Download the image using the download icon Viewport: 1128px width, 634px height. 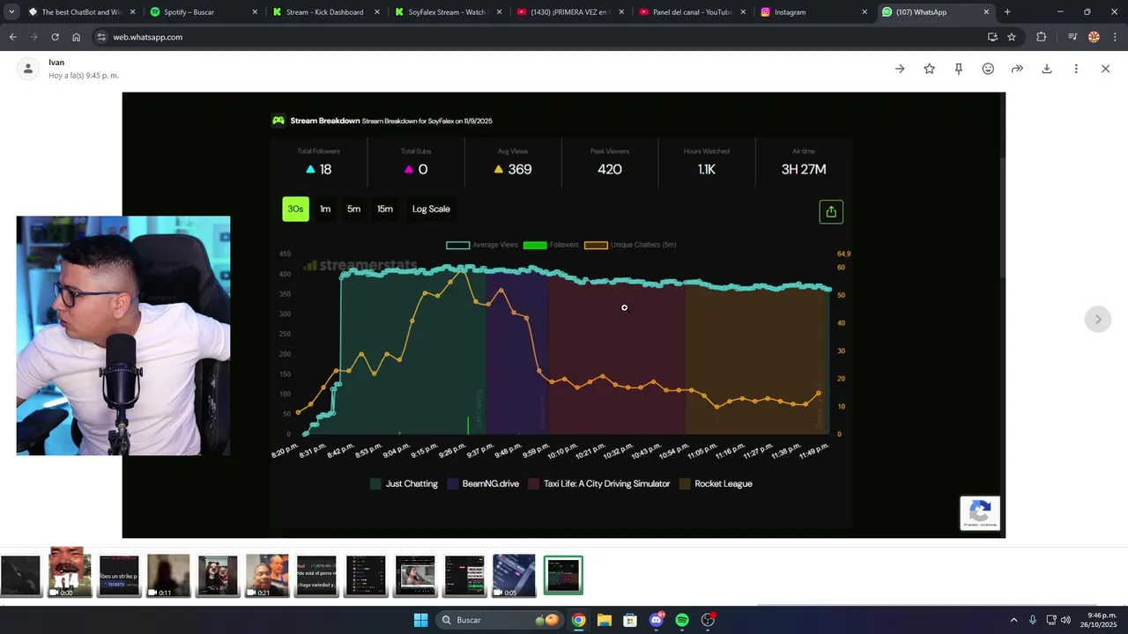(1047, 69)
